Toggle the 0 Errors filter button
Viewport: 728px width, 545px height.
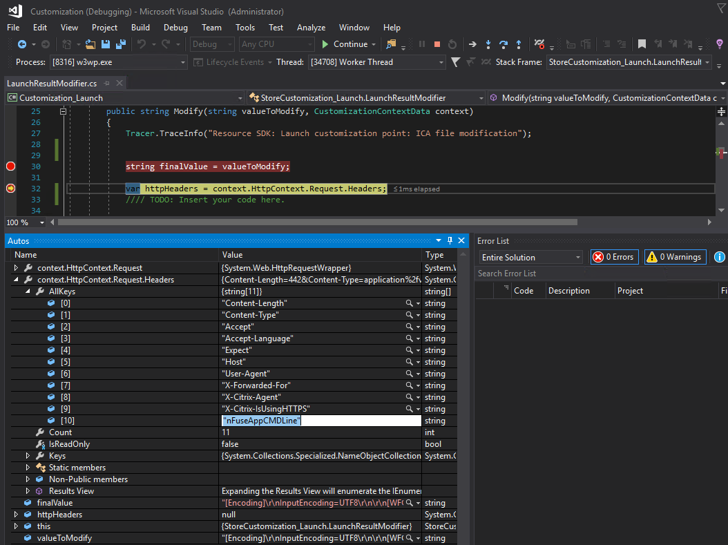coord(613,257)
